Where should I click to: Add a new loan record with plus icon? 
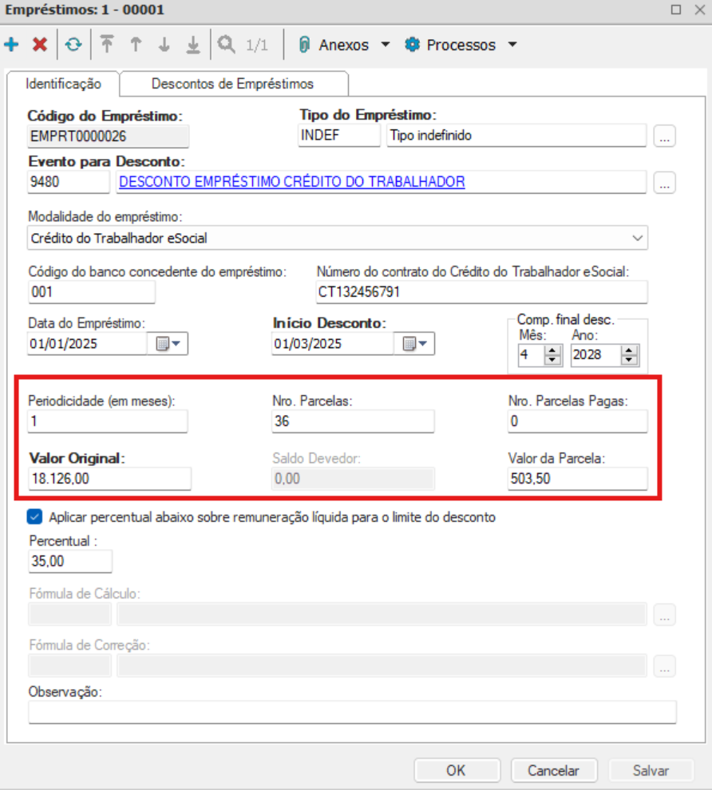coord(12,45)
